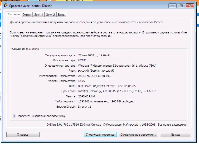Viewport: 199px width, 144px height.
Task: Click the page file value 1896 МБ
Action: click(x=106, y=101)
